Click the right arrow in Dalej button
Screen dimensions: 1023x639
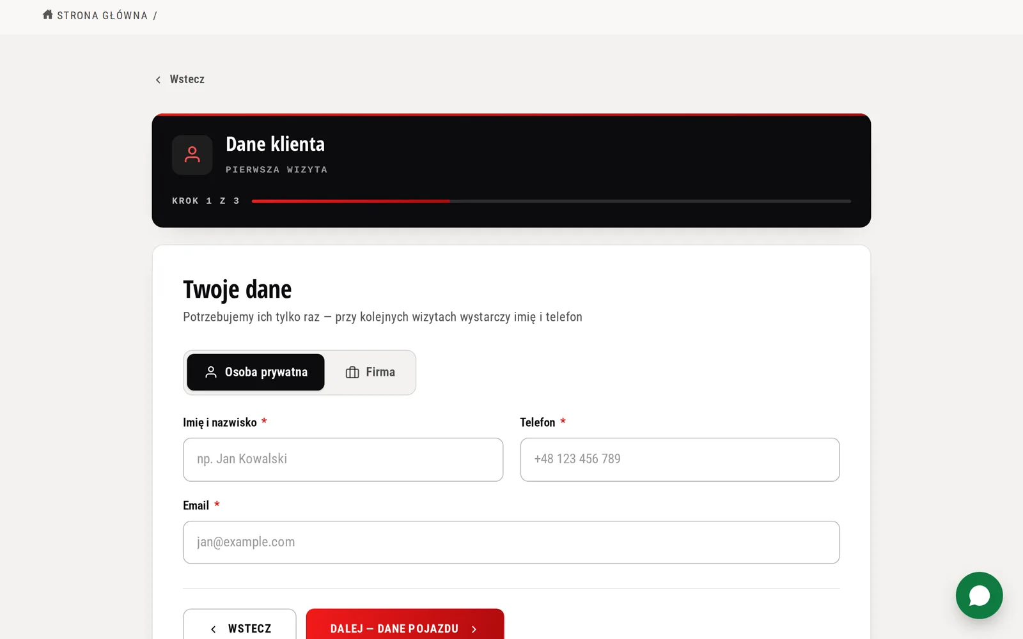[x=474, y=629]
